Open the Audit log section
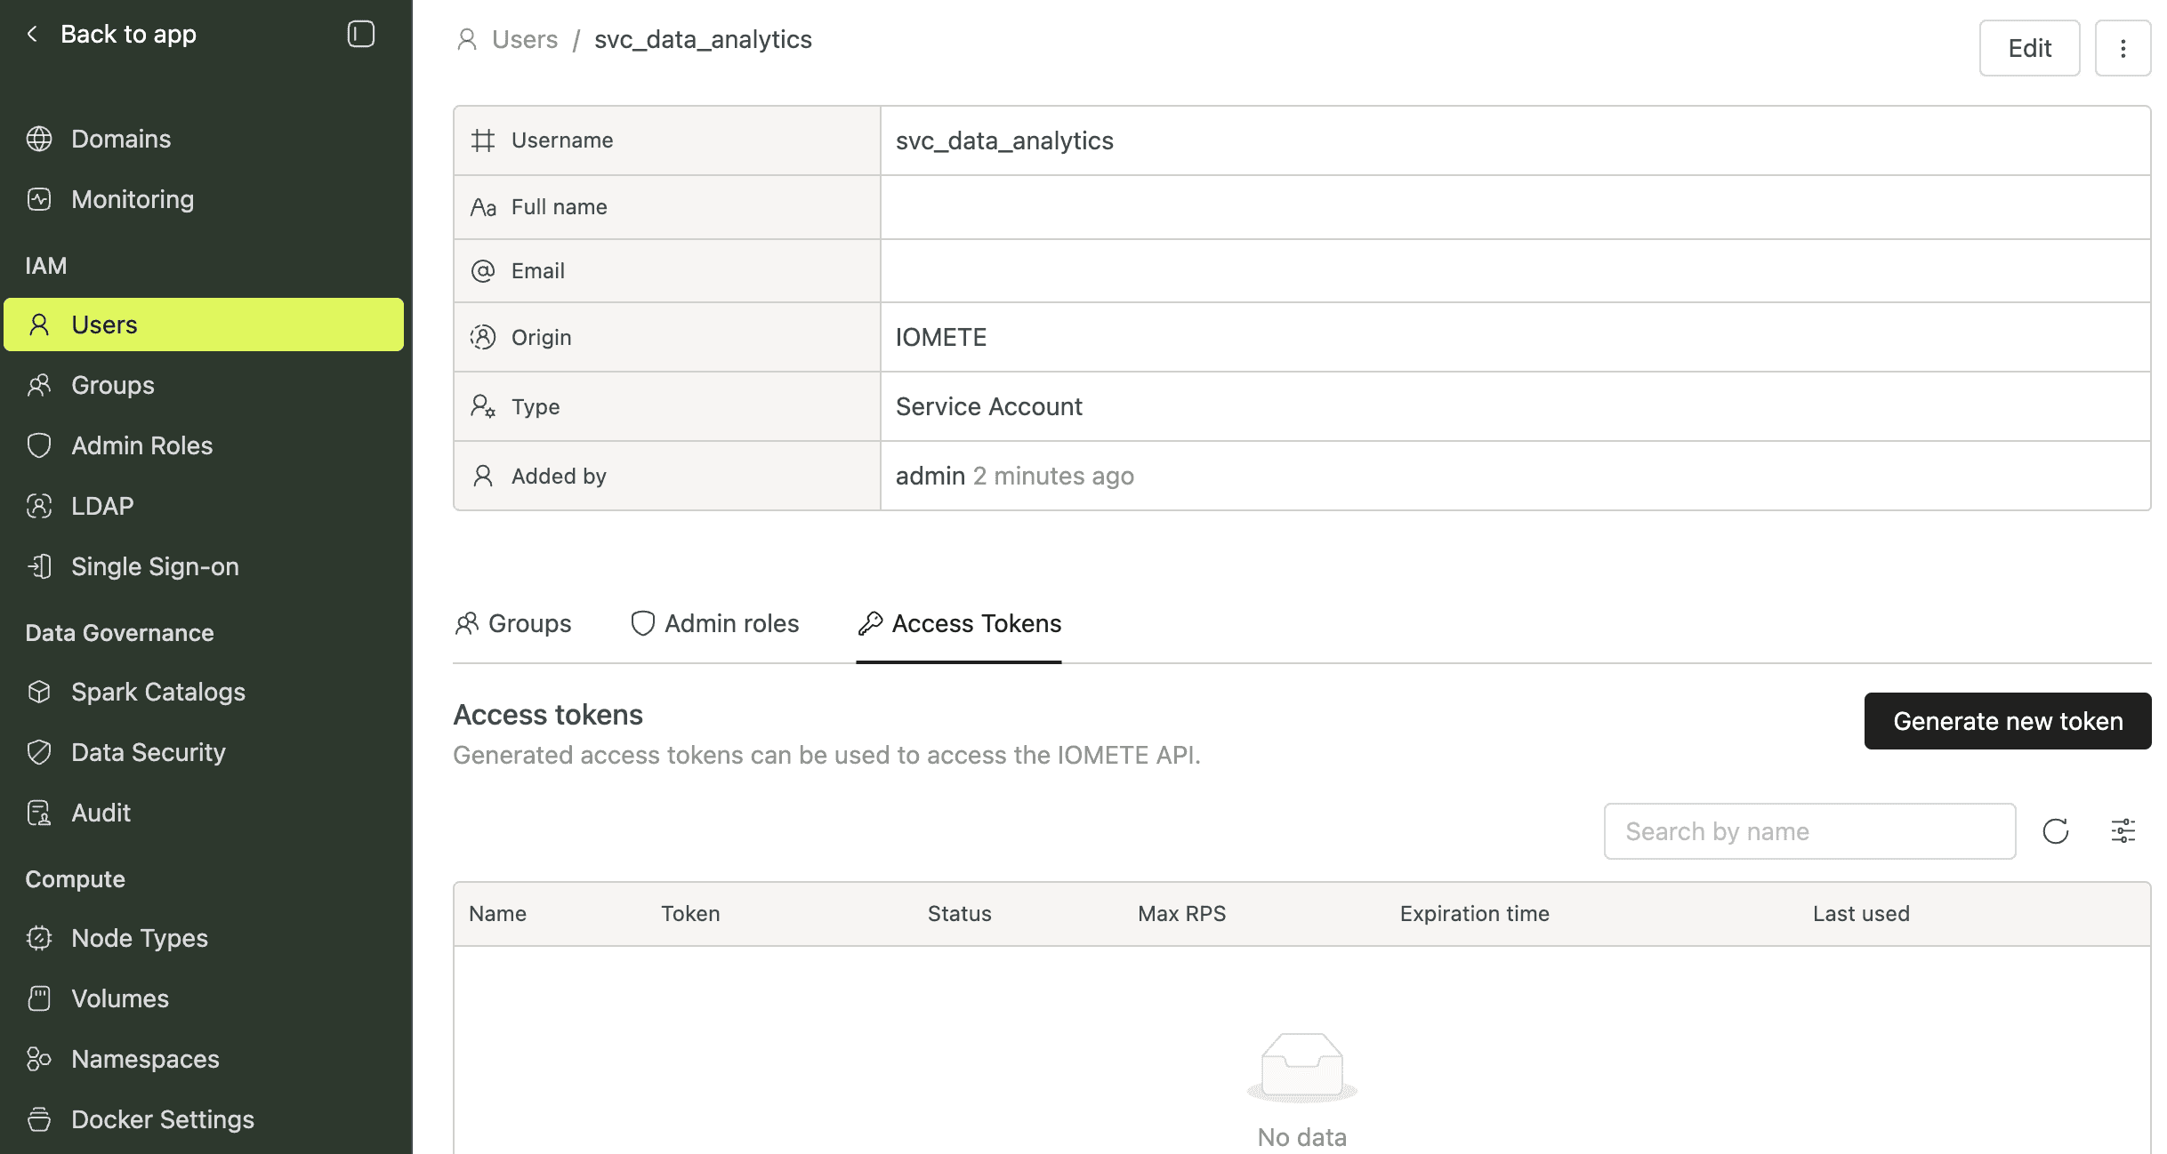Screen dimensions: 2167x1154 coord(100,813)
